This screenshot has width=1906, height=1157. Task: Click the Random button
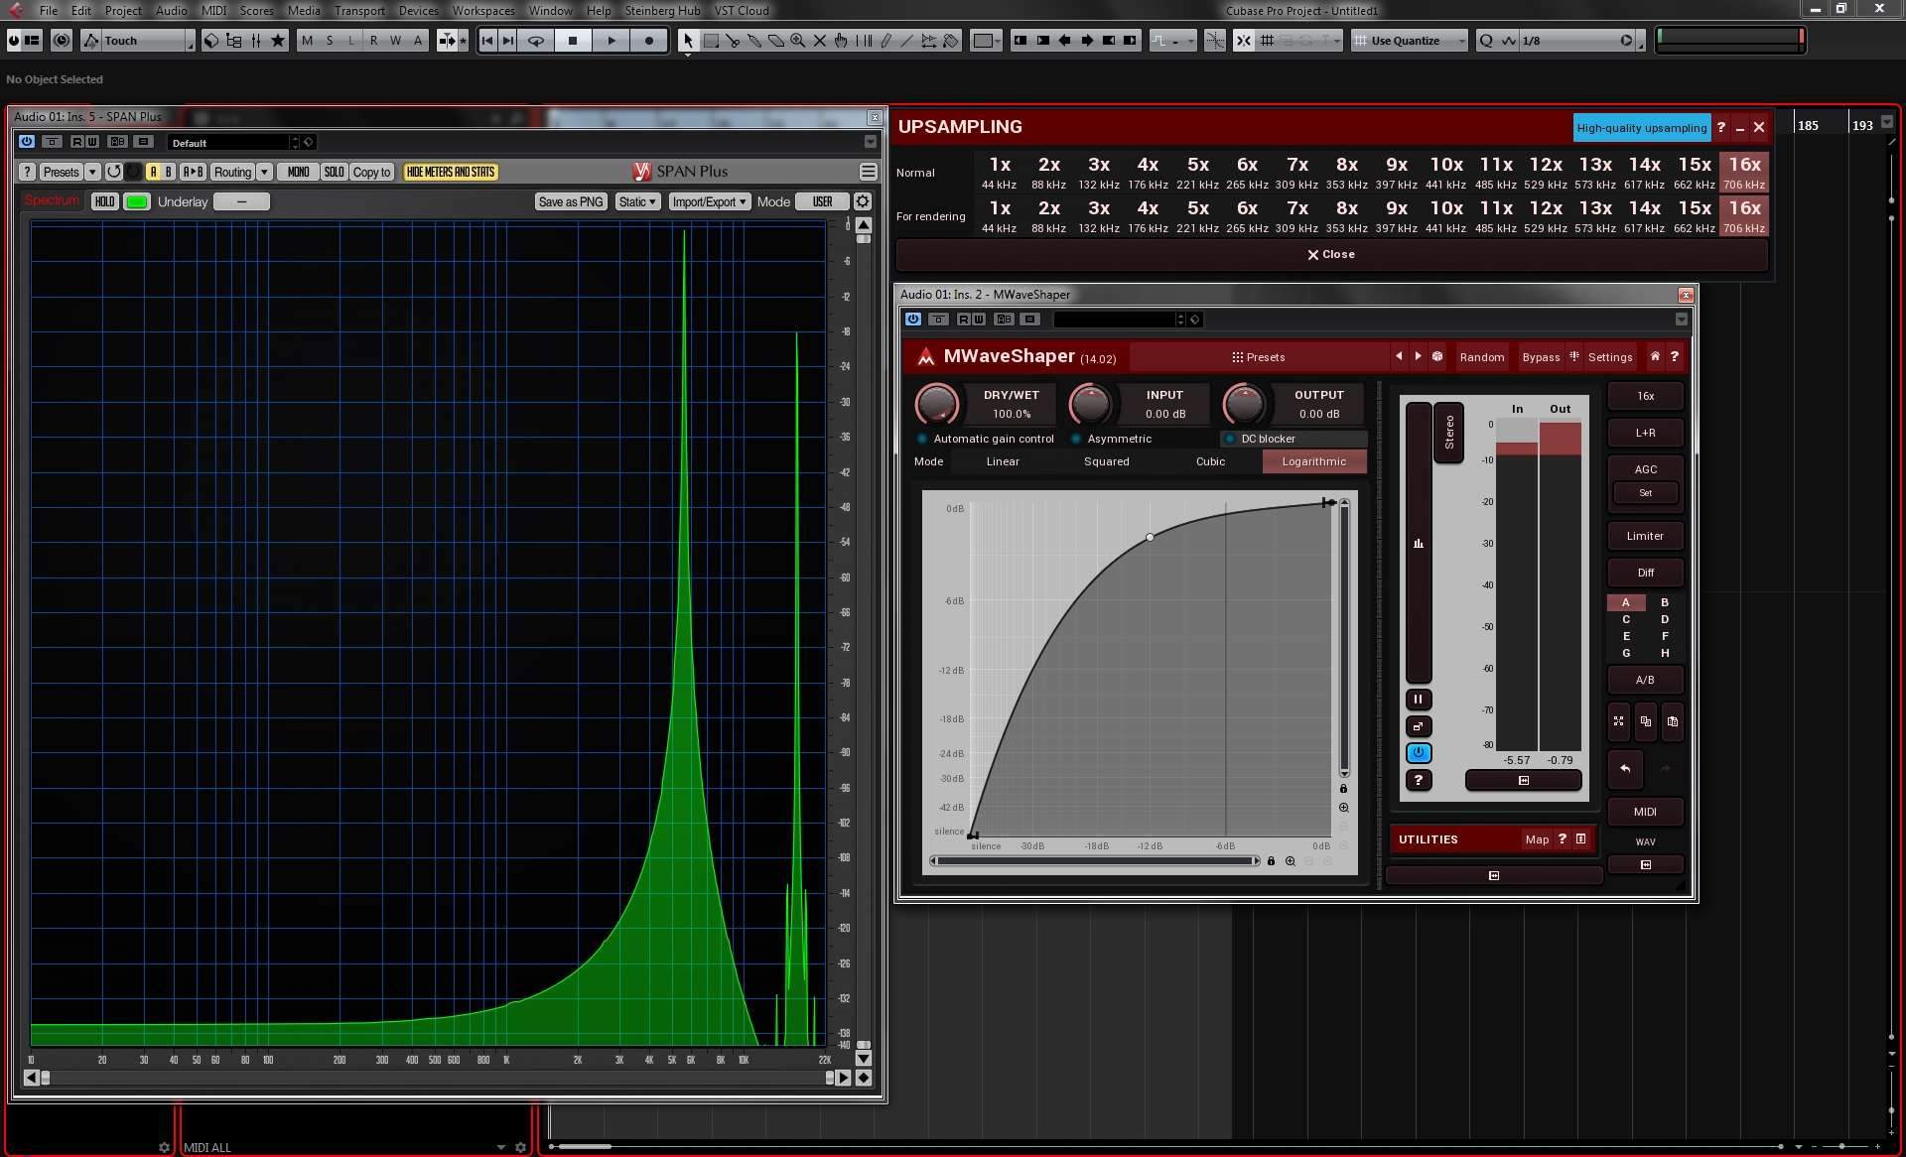tap(1481, 357)
